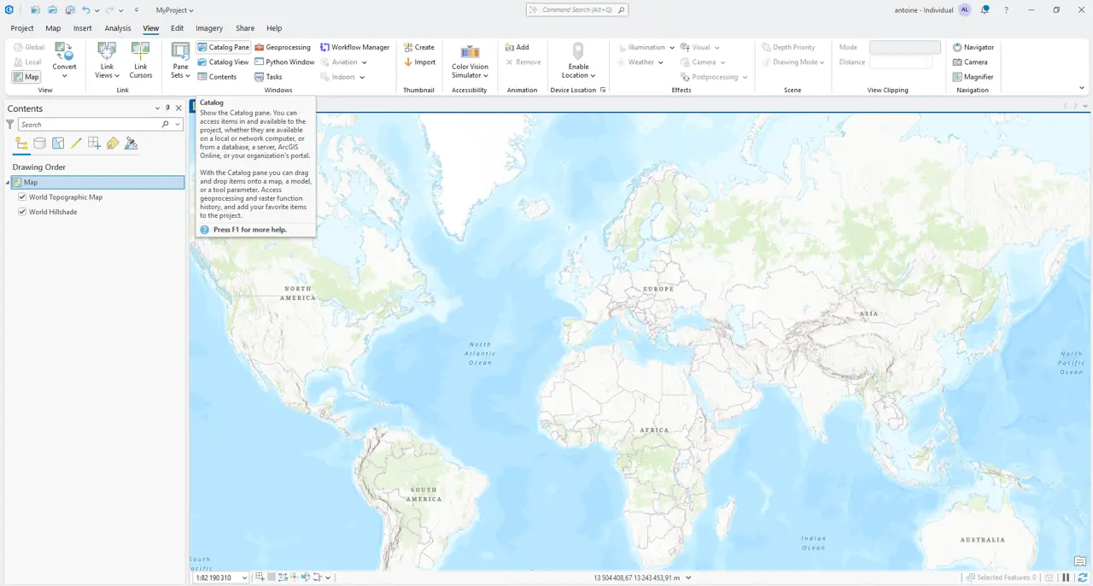Image resolution: width=1093 pixels, height=586 pixels.
Task: Open the Weather dropdown in Effects group
Action: click(x=660, y=62)
